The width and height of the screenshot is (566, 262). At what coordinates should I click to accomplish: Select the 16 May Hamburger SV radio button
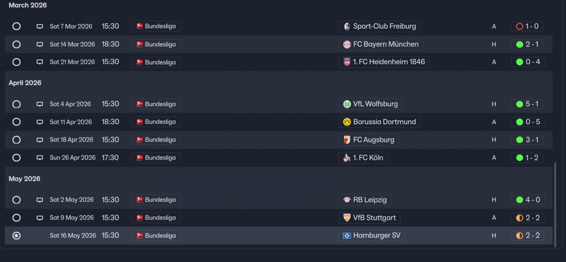point(16,236)
